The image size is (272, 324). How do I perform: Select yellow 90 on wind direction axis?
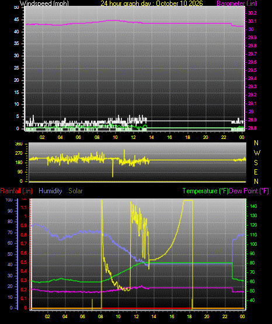(20, 172)
